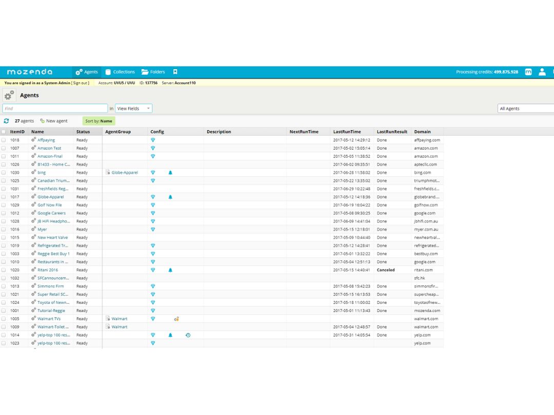Viewport: 554px width, 415px height.
Task: Click the orange gears icon for Walmart TVs
Action: tap(176, 319)
